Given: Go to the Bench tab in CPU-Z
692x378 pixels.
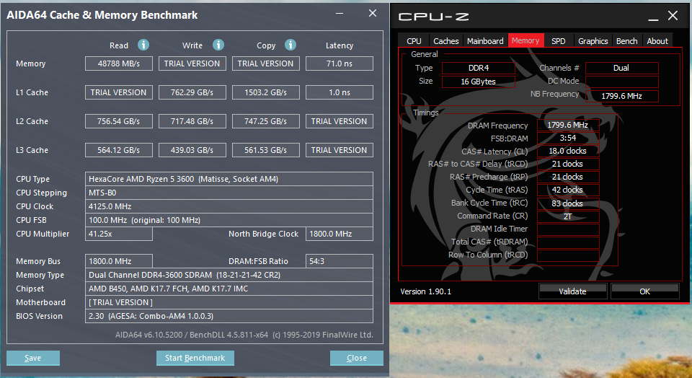Looking at the screenshot, I should [626, 40].
